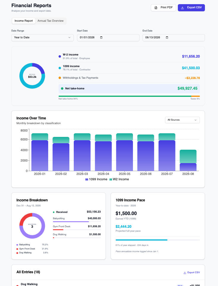Open the End Date calendar picker icon

point(167,38)
